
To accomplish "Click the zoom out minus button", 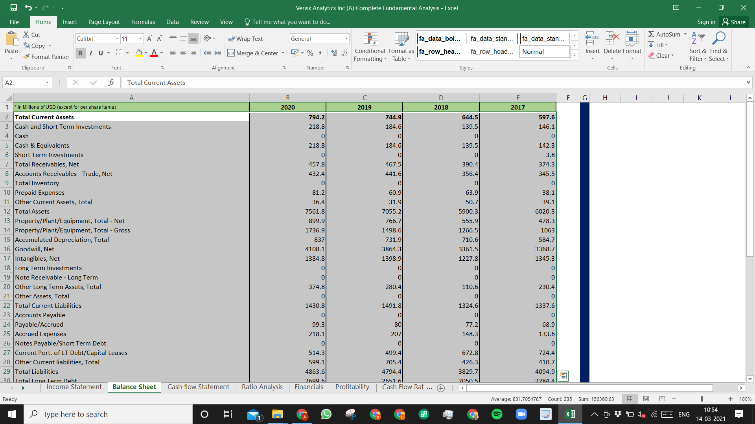I will click(x=674, y=399).
